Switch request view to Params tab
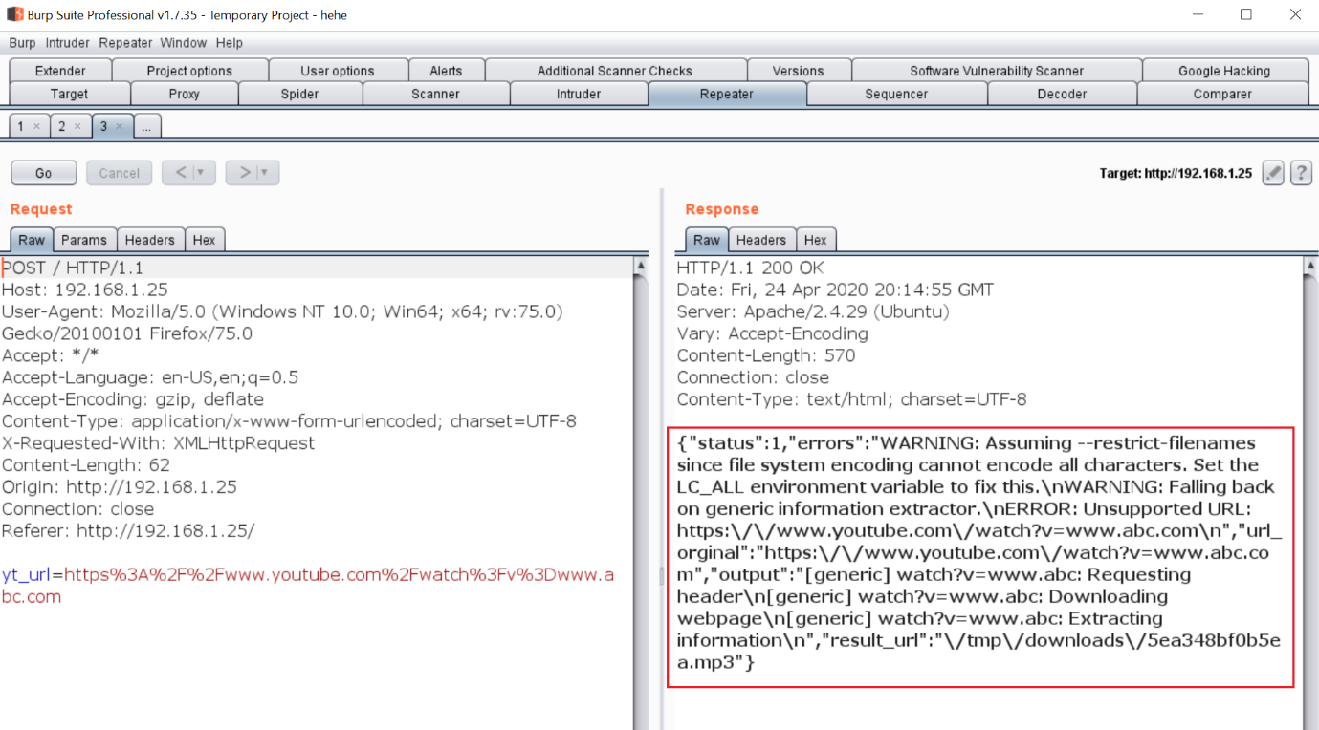 (84, 240)
